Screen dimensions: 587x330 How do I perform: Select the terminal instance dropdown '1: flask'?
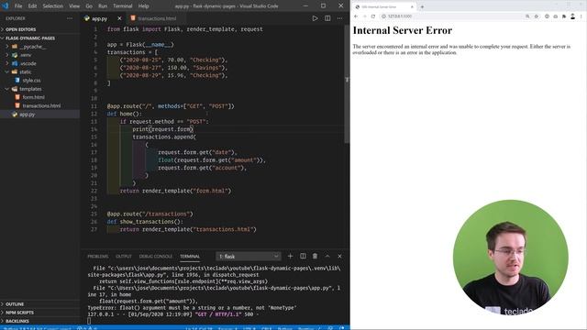click(x=249, y=257)
